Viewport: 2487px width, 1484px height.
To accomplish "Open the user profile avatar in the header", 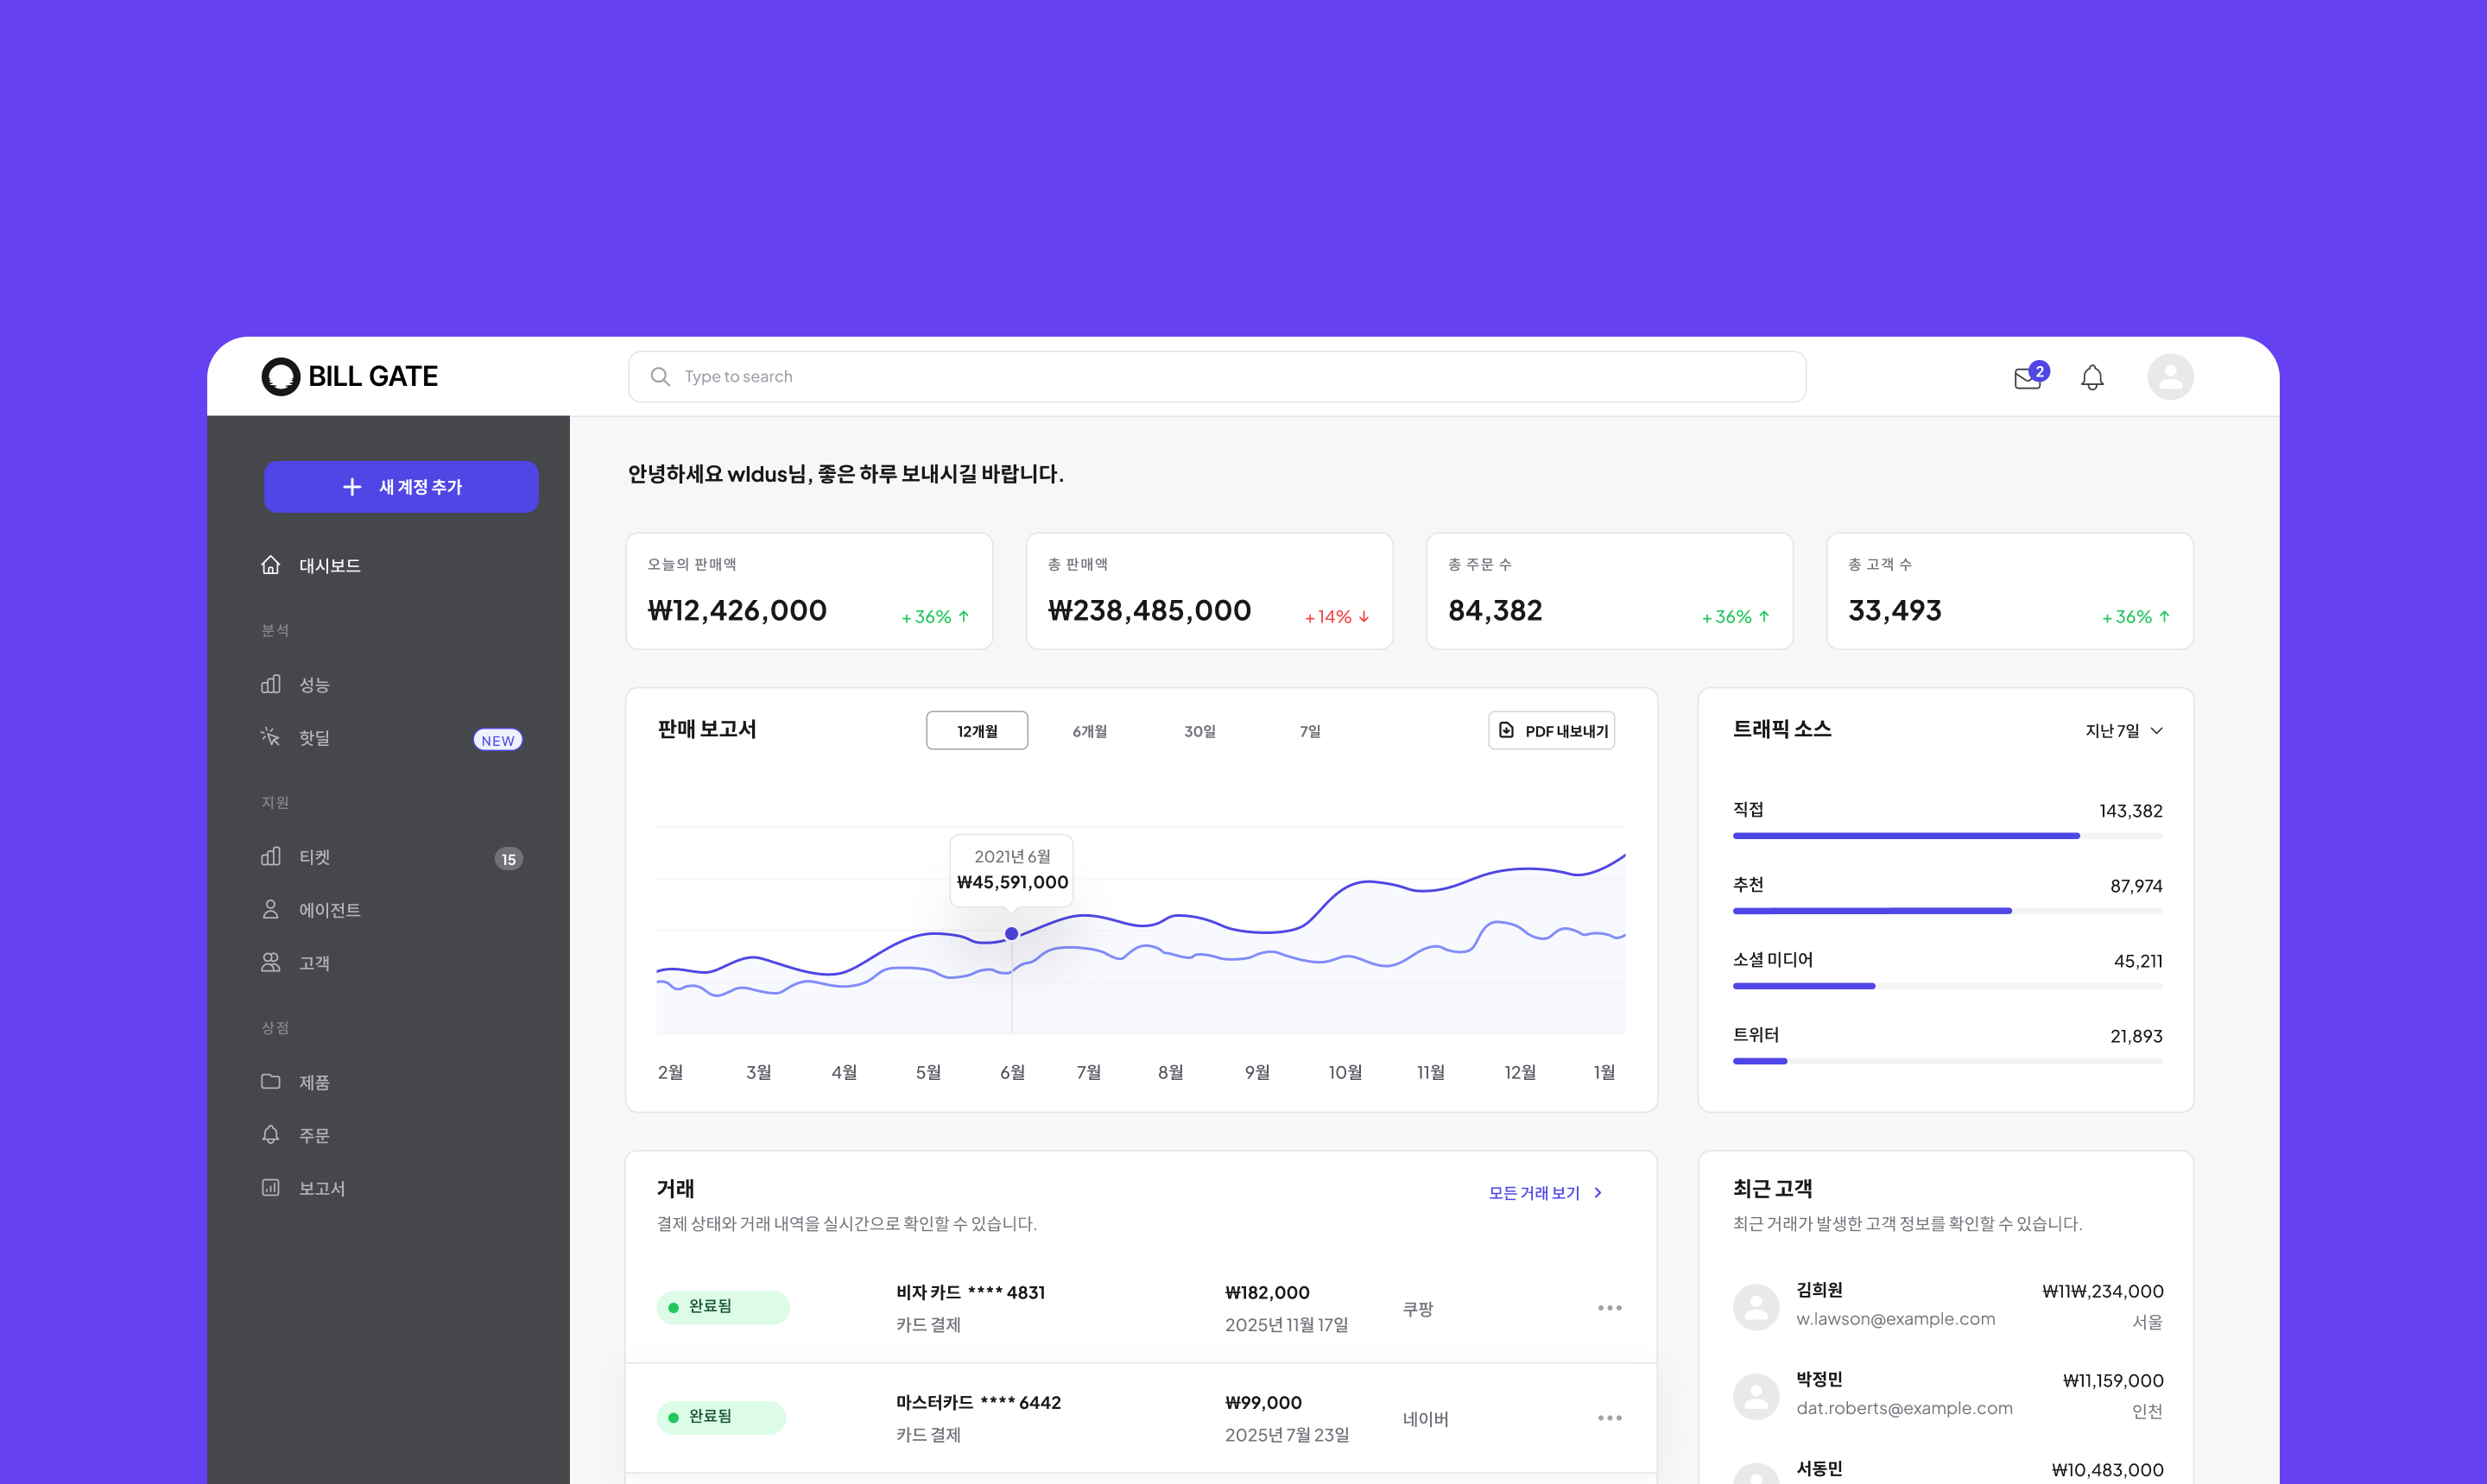I will click(2170, 377).
